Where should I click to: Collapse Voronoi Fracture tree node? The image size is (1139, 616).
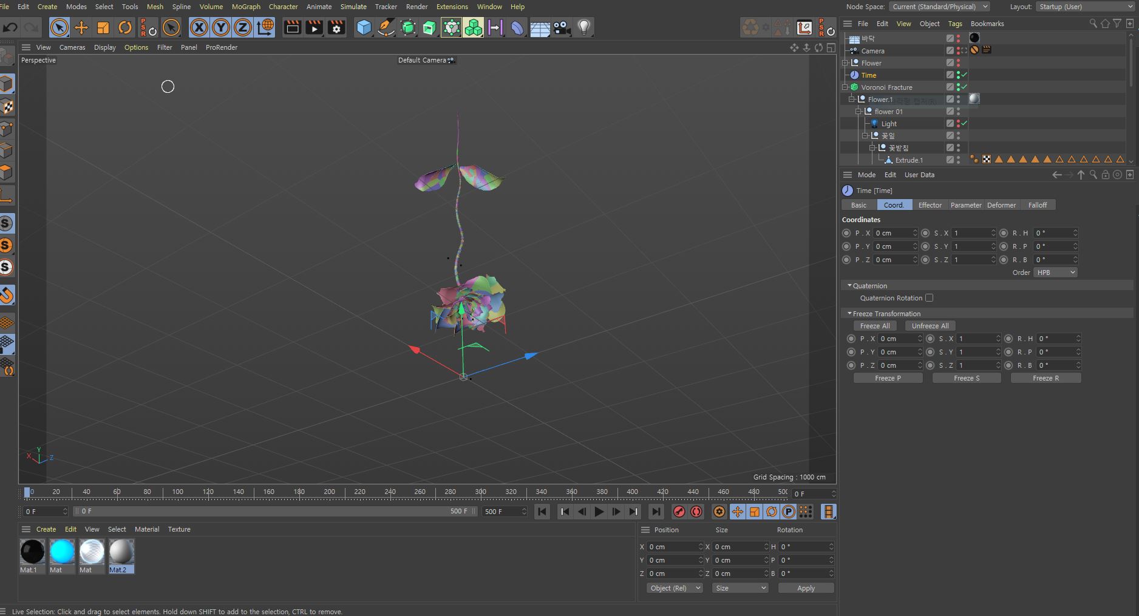pyautogui.click(x=845, y=87)
